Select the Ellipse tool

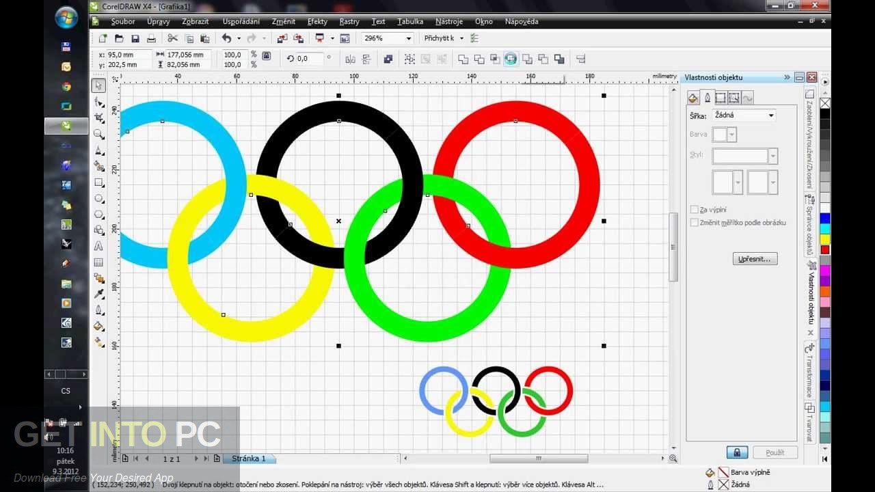(99, 199)
